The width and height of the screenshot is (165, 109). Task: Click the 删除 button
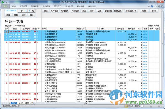click(31, 15)
